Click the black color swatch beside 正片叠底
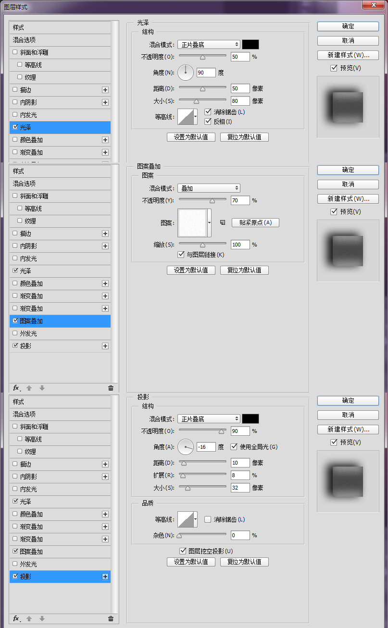Screen dimensions: 388x628 click(x=250, y=44)
